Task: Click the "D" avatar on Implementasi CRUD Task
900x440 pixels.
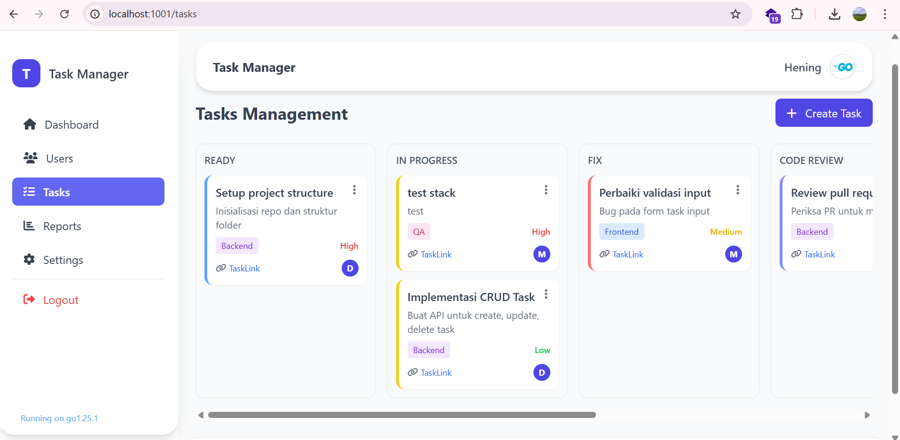Action: click(x=541, y=372)
